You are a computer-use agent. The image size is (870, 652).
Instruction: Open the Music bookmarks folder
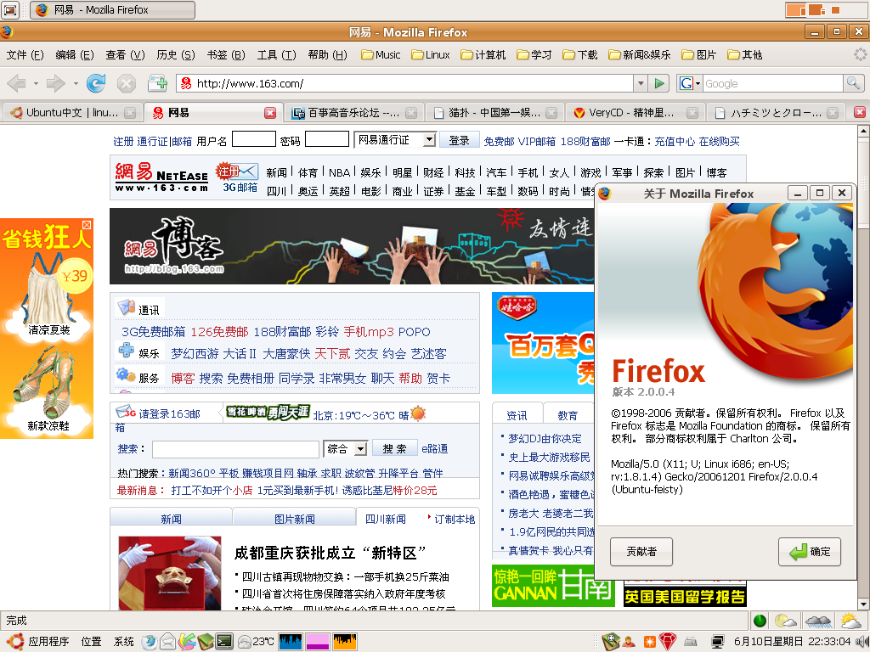[381, 55]
